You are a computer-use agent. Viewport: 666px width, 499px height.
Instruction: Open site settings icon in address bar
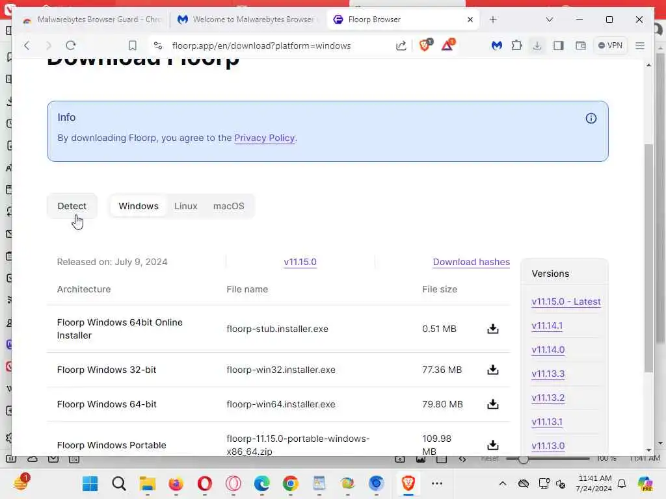(158, 45)
